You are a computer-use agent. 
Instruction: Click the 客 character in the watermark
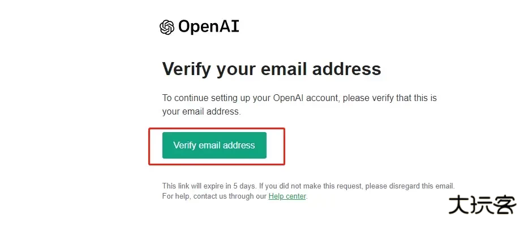tap(505, 205)
